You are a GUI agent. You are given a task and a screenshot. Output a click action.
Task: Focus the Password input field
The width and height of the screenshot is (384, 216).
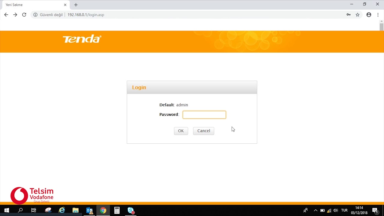(x=204, y=115)
